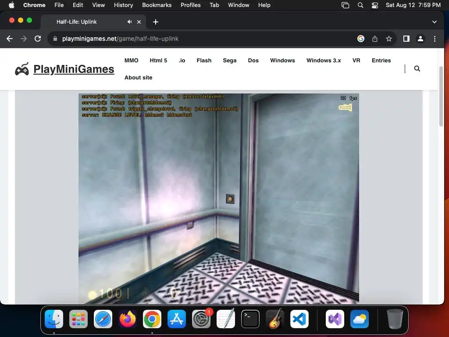Open Spotlight search in menu bar

[360, 5]
